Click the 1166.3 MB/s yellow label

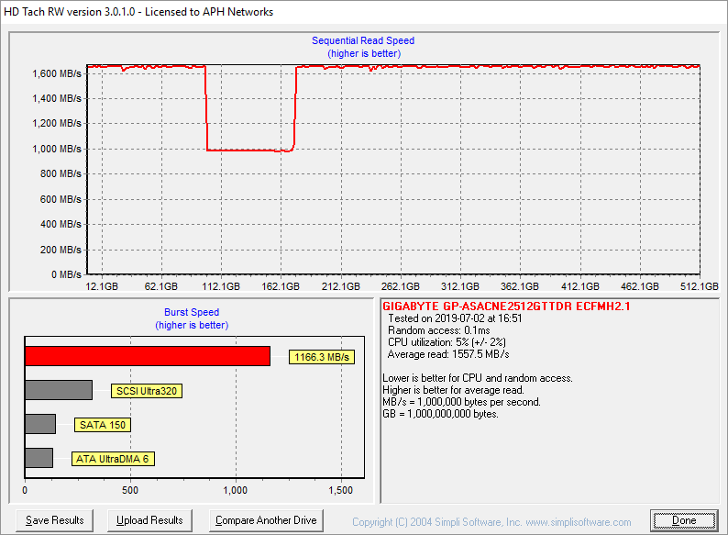[321, 357]
